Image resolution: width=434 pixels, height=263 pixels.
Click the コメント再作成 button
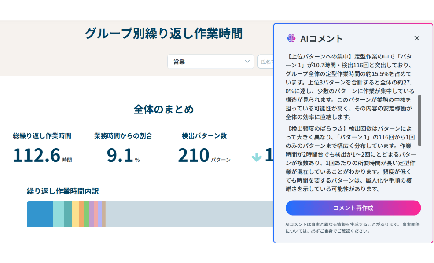(353, 208)
